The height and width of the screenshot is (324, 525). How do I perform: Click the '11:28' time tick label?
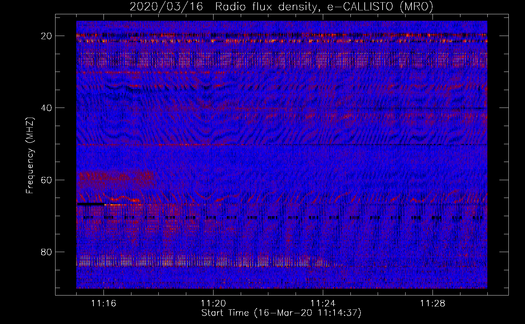433,304
